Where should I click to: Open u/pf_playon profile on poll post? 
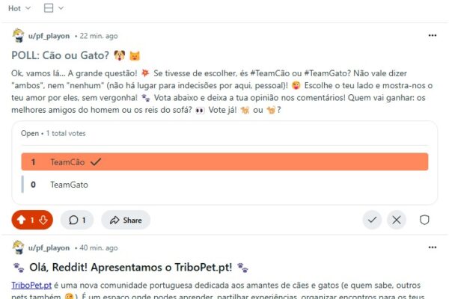point(49,36)
